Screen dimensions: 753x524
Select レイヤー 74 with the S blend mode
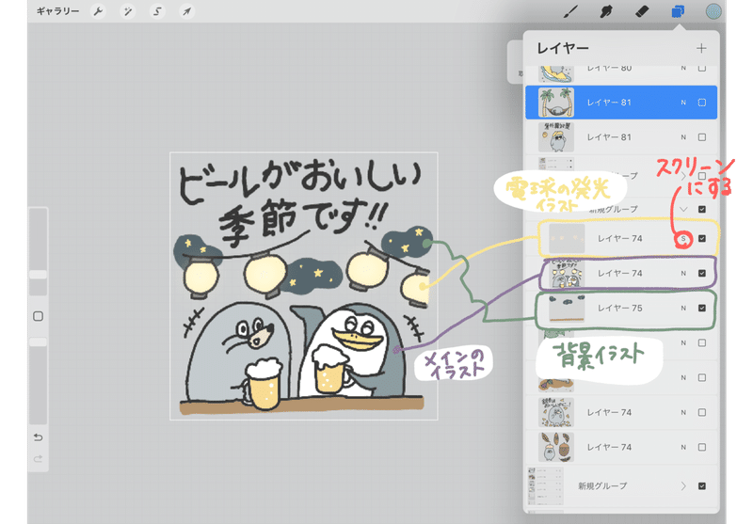pyautogui.click(x=626, y=239)
